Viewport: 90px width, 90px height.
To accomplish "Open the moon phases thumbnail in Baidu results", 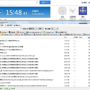I will pyautogui.click(x=83, y=11).
